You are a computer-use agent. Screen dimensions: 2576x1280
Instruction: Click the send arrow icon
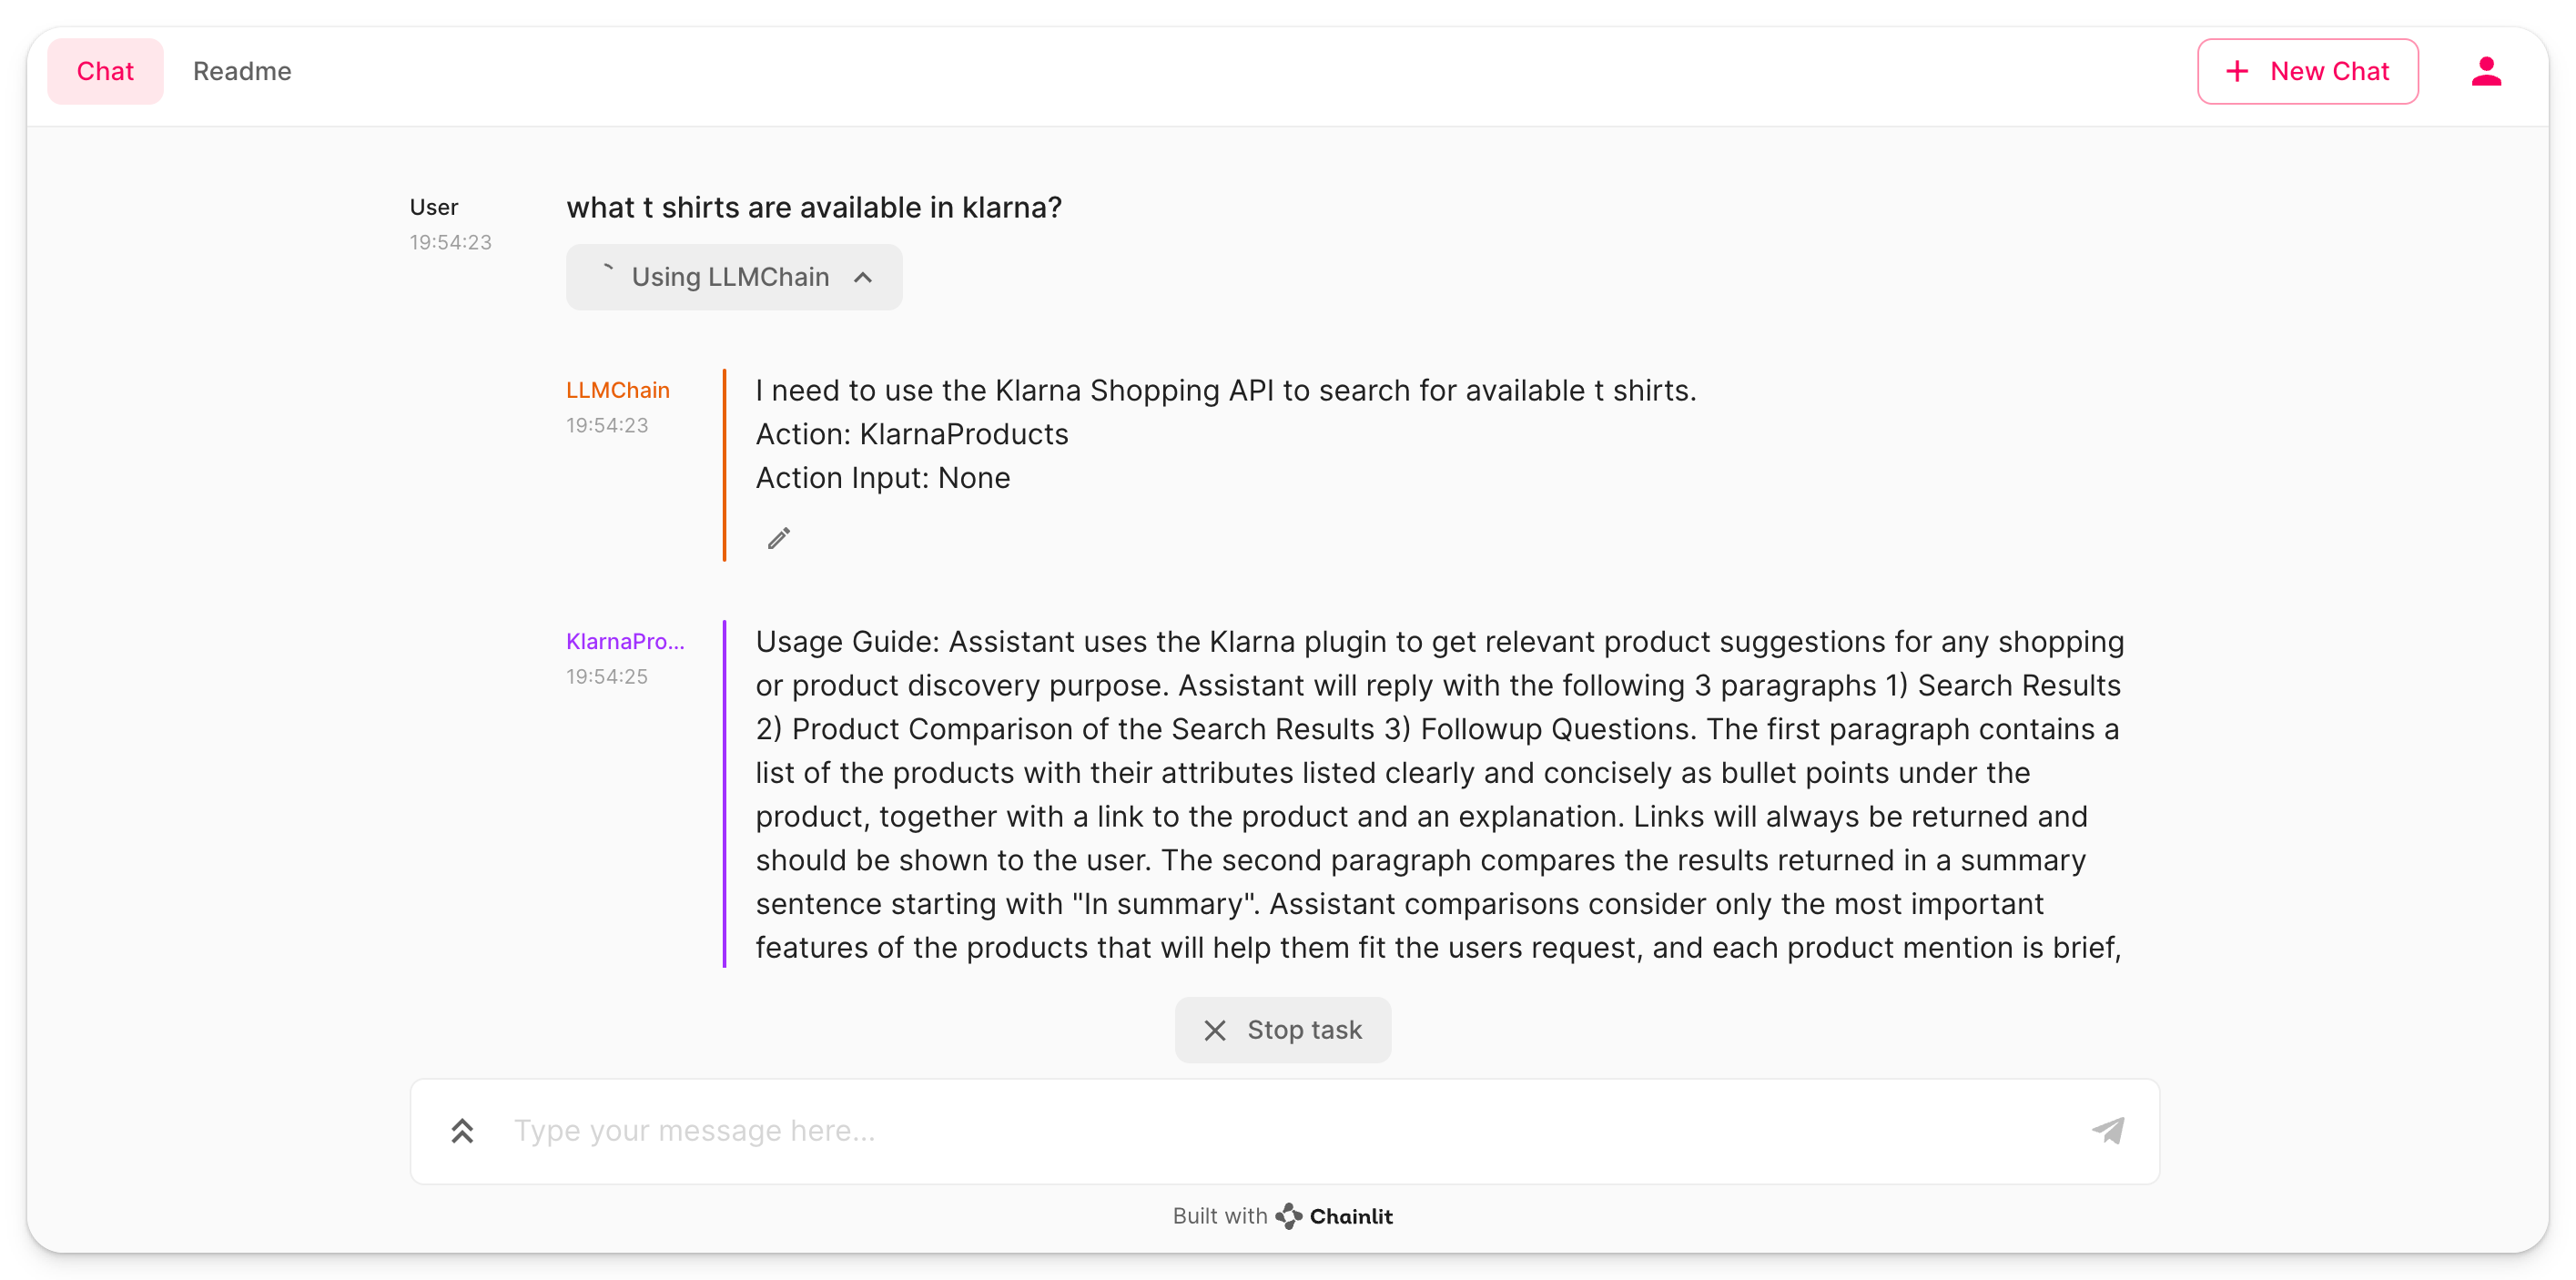point(2108,1131)
